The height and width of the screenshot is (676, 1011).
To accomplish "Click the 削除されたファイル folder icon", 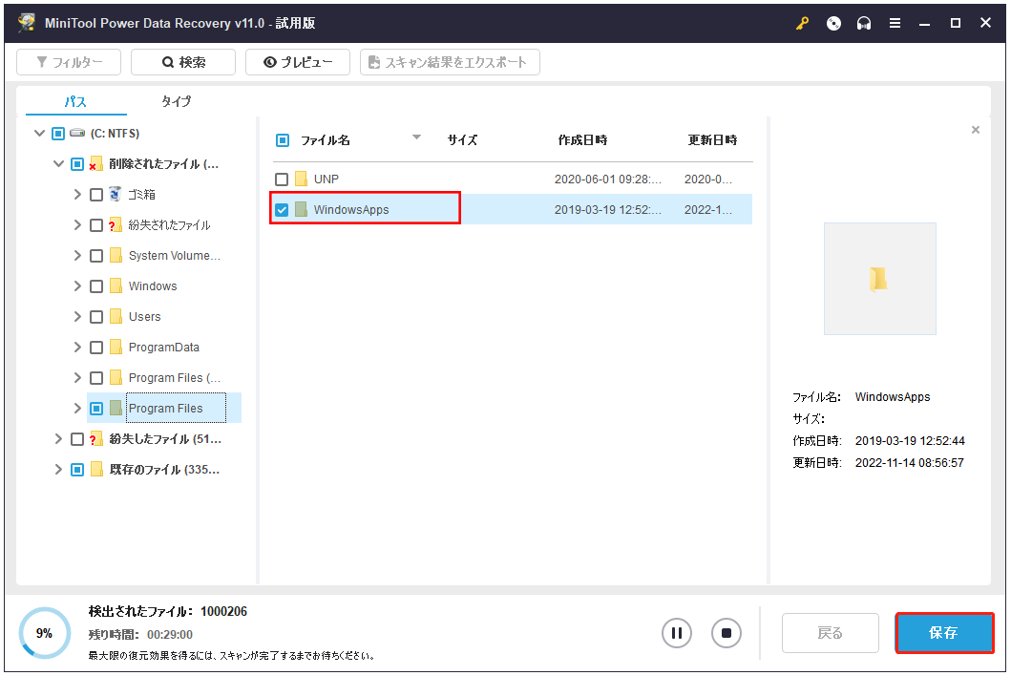I will point(96,164).
